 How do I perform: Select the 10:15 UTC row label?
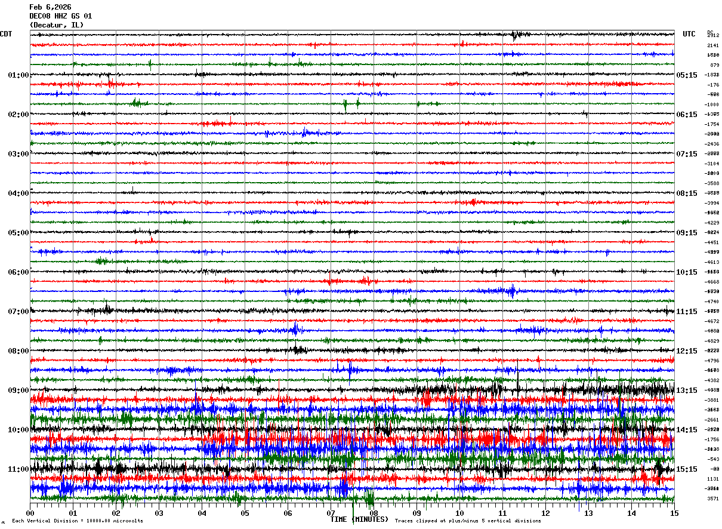coord(687,272)
